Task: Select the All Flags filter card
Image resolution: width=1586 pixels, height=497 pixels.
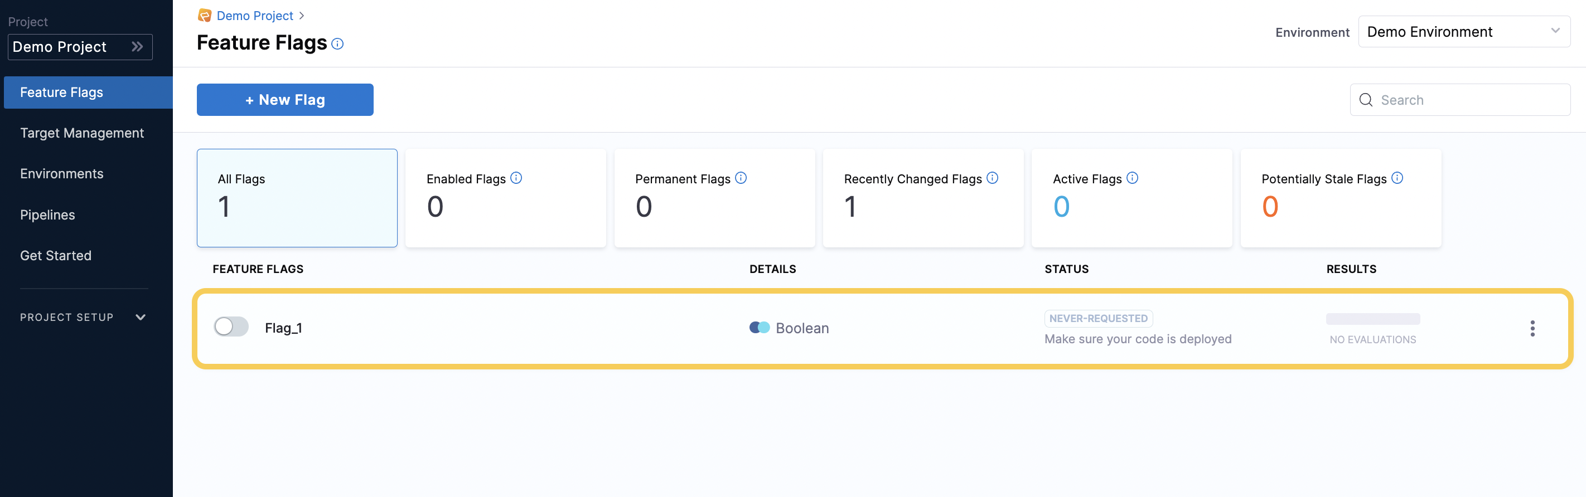Action: (297, 197)
